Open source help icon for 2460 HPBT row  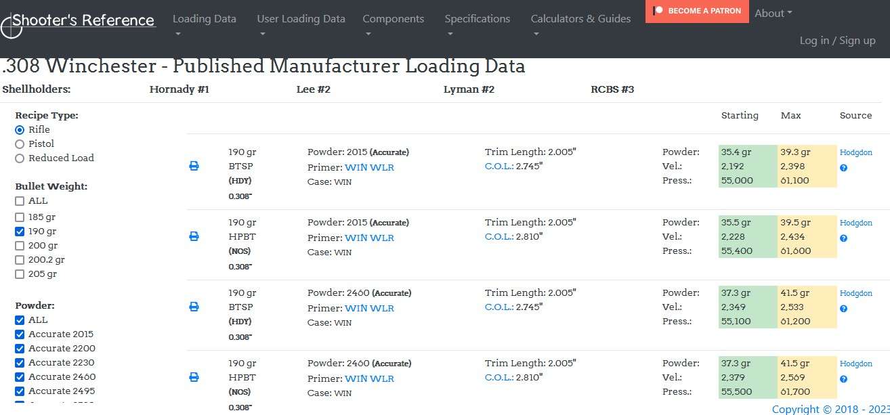pyautogui.click(x=844, y=379)
